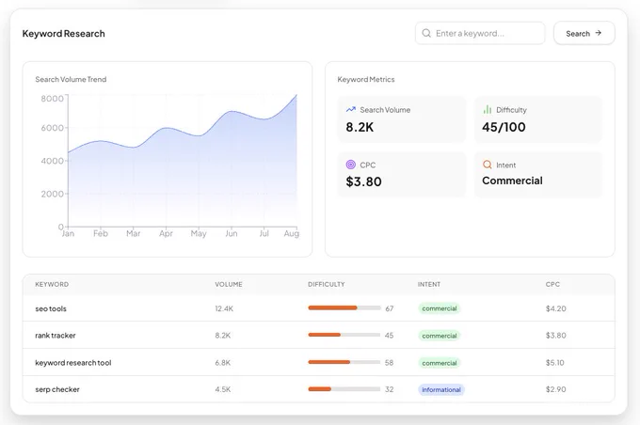Click the 6.8K volume value

click(x=223, y=362)
